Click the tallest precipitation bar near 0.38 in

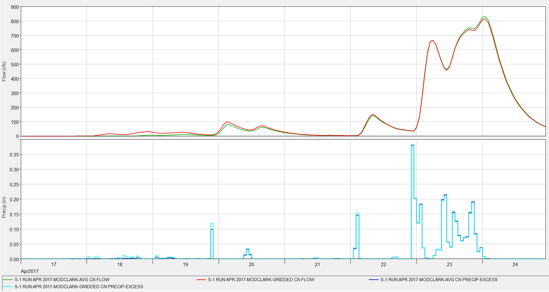413,145
